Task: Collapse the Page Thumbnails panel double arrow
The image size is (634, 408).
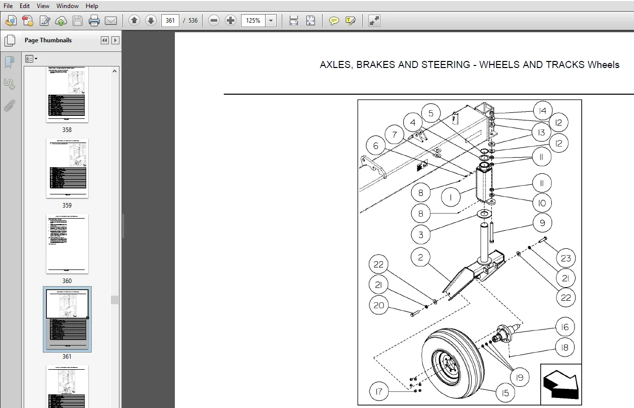Action: 105,40
